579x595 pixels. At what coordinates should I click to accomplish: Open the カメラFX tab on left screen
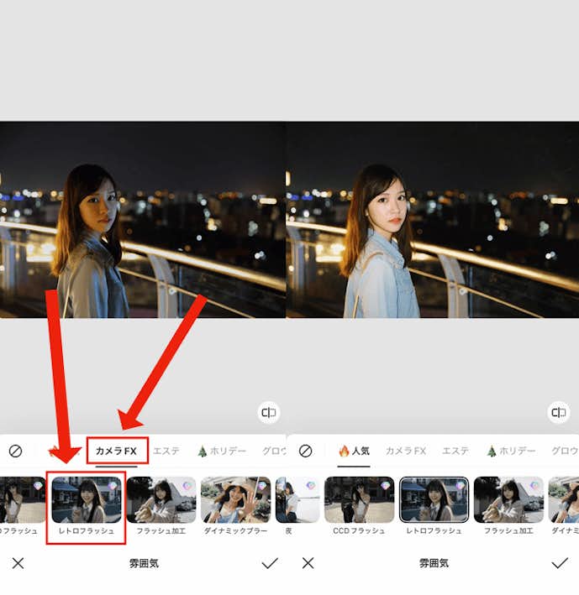[x=117, y=451]
